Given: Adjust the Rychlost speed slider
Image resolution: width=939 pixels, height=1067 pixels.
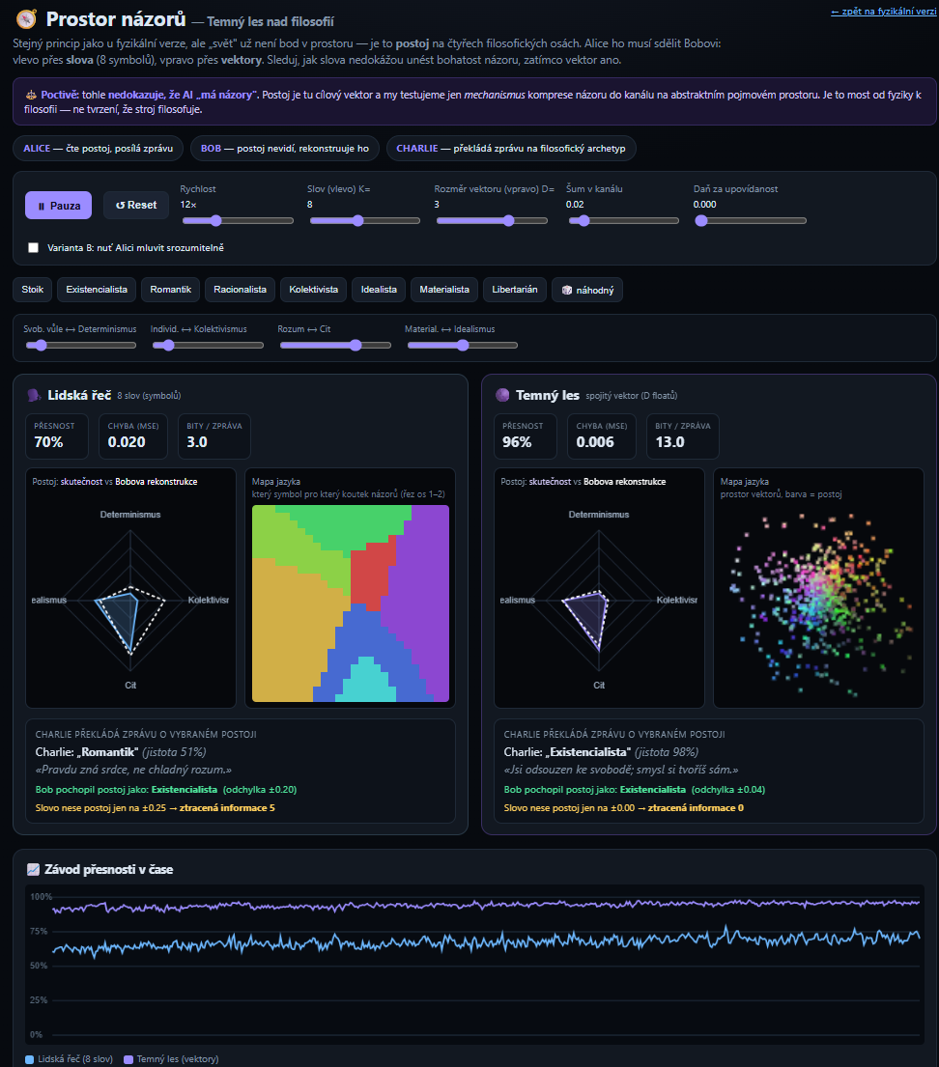Looking at the screenshot, I should (x=238, y=220).
